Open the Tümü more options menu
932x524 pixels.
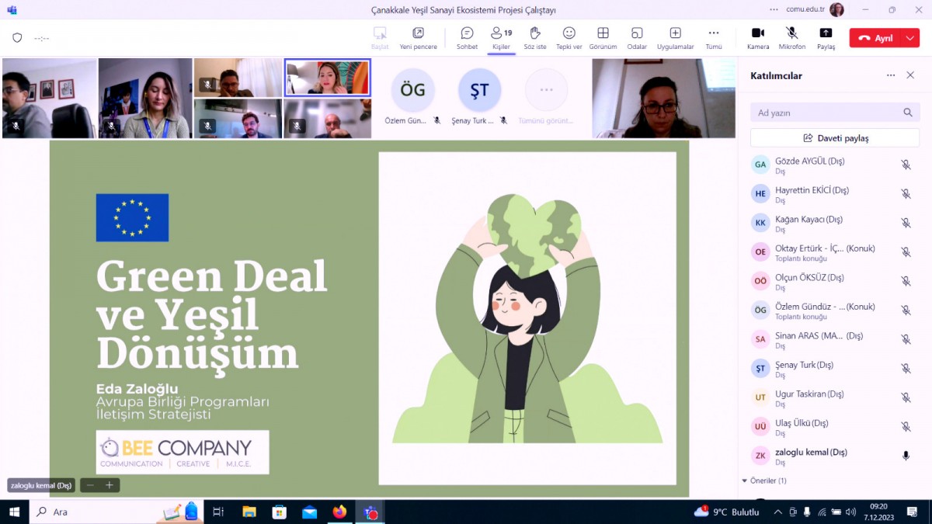tap(713, 38)
